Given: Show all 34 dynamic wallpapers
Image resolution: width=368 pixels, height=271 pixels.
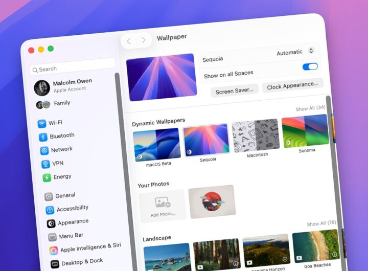Looking at the screenshot, I should point(310,108).
